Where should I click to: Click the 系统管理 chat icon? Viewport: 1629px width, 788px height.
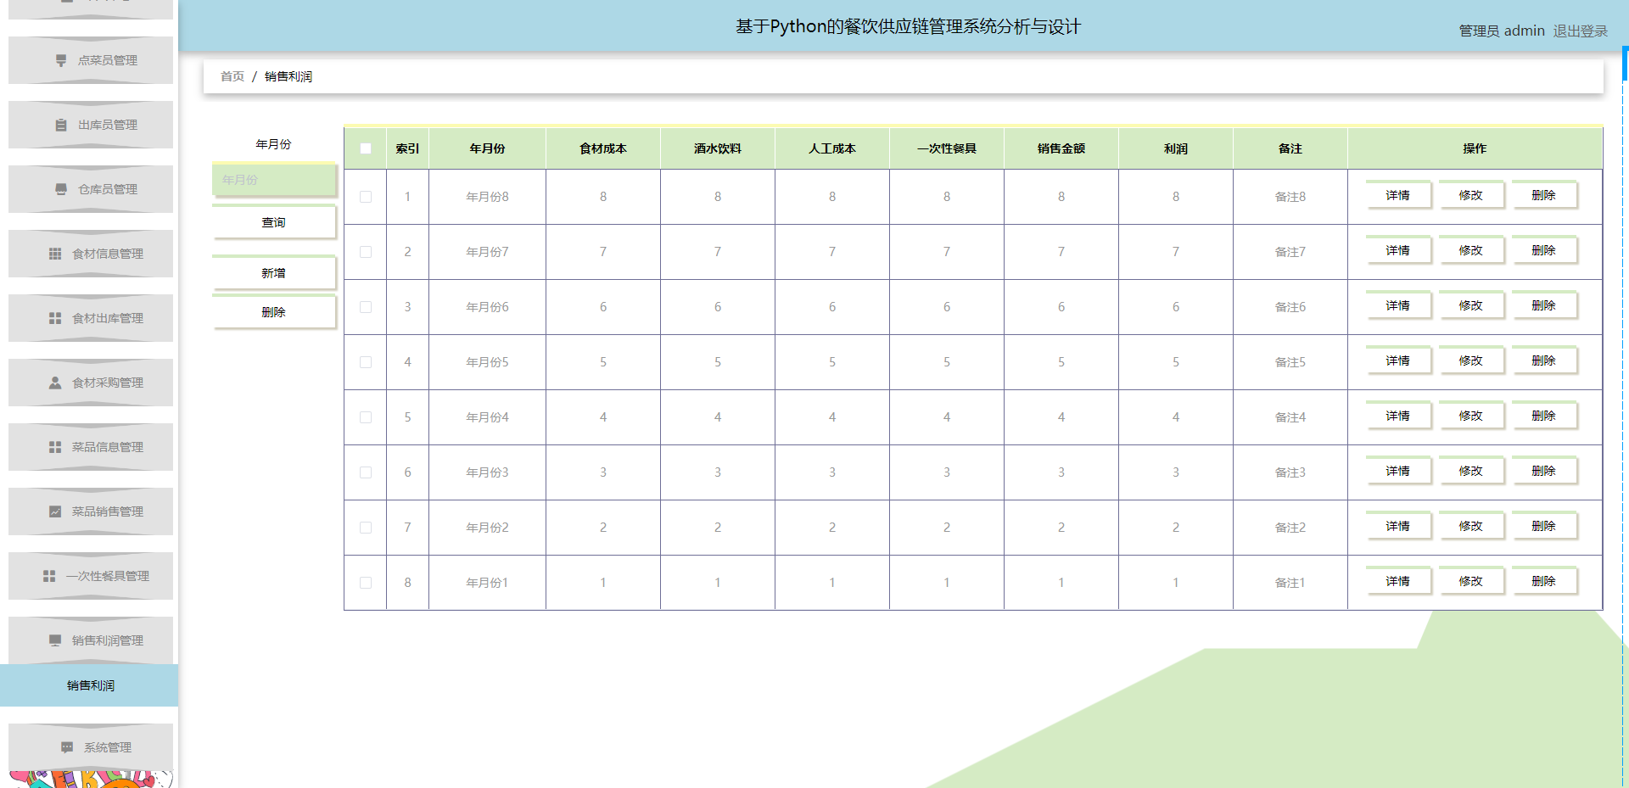tap(67, 747)
